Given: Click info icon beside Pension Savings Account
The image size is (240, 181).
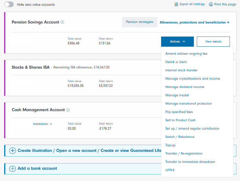Looking at the screenshot, I should [62, 22].
